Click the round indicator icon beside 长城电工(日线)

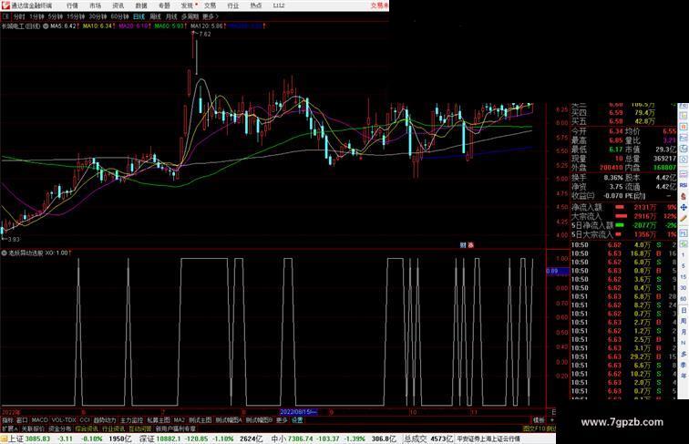point(46,26)
